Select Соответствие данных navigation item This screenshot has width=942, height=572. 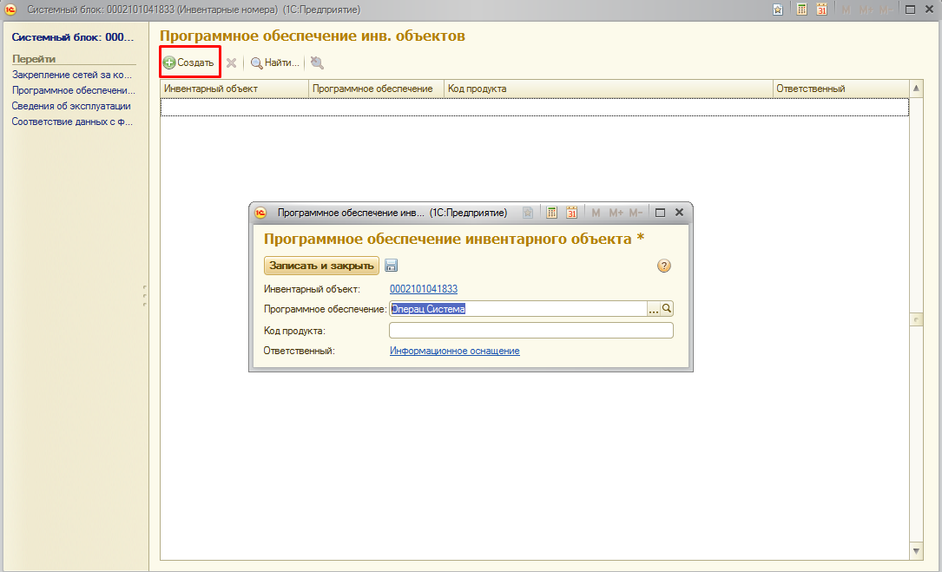tap(71, 122)
